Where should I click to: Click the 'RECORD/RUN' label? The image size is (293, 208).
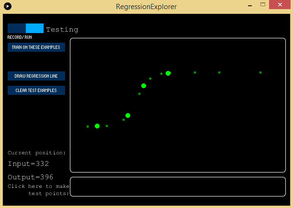click(20, 37)
